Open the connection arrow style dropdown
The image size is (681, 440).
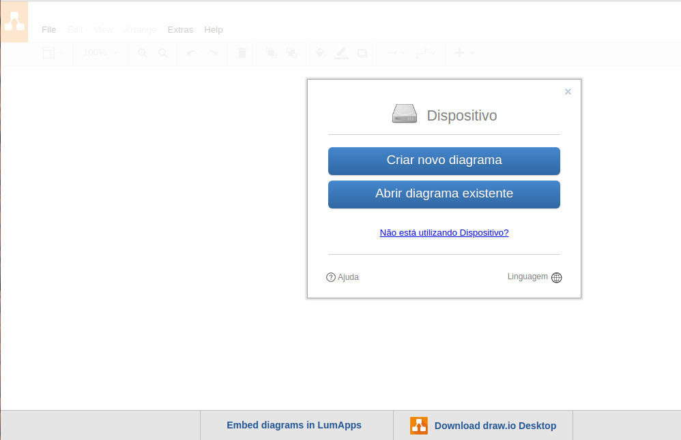coord(396,53)
